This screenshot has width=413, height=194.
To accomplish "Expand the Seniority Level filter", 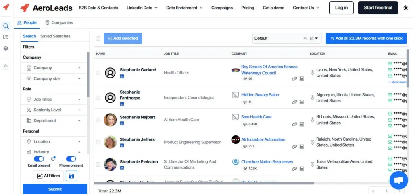I will click(x=54, y=110).
